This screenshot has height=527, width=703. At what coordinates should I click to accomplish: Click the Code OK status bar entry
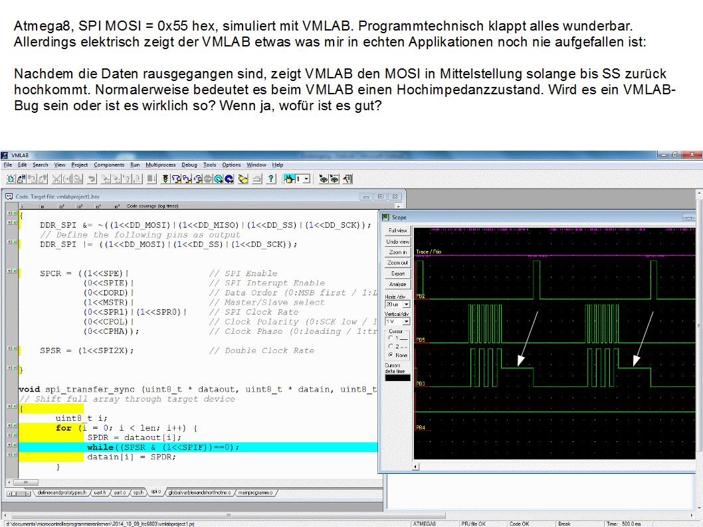tap(519, 524)
